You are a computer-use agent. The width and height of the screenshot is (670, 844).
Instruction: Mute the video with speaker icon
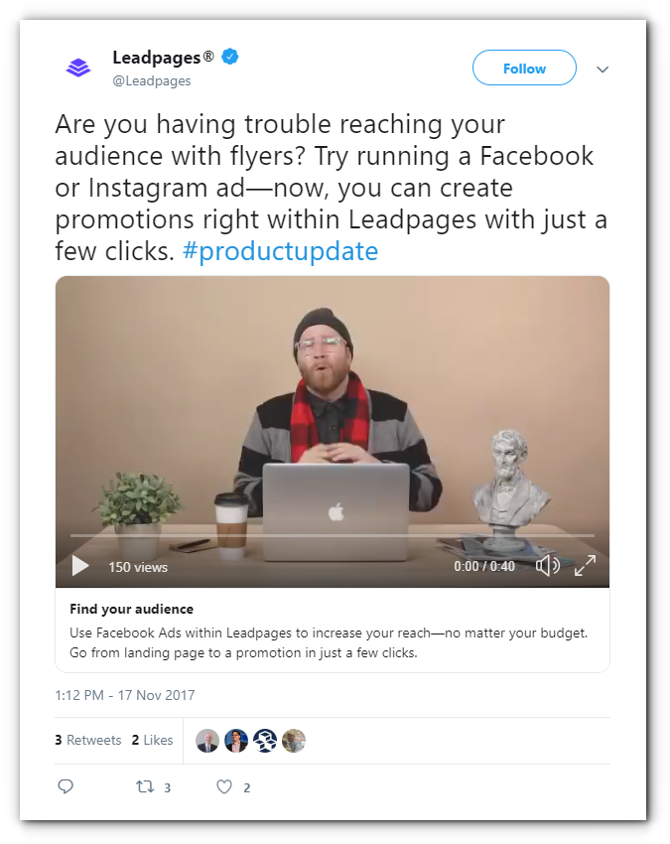pos(547,566)
